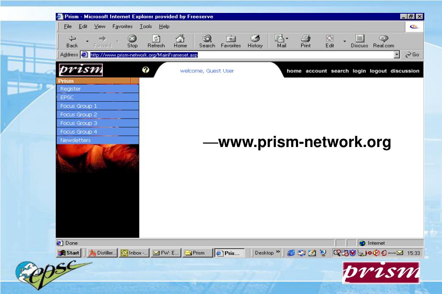This screenshot has width=442, height=294.
Task: Click the prism logo in page header
Action: click(x=81, y=69)
